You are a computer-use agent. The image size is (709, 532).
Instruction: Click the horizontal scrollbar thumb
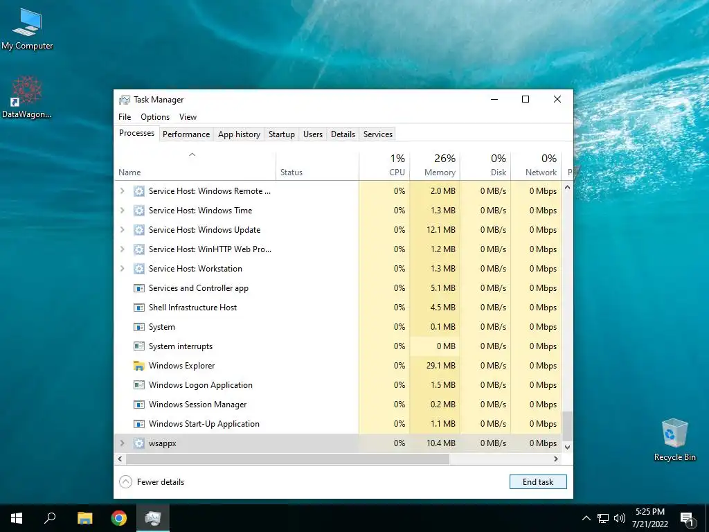tap(287, 459)
